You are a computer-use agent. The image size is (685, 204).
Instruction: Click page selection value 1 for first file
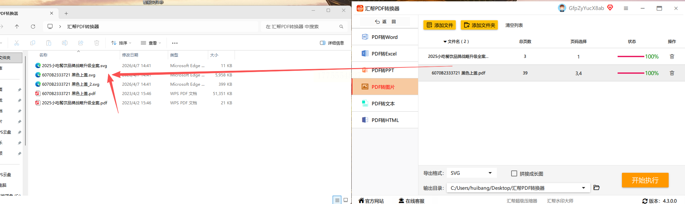click(x=579, y=57)
